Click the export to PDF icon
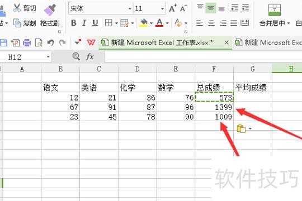This screenshot has width=302, height=201. [16, 42]
